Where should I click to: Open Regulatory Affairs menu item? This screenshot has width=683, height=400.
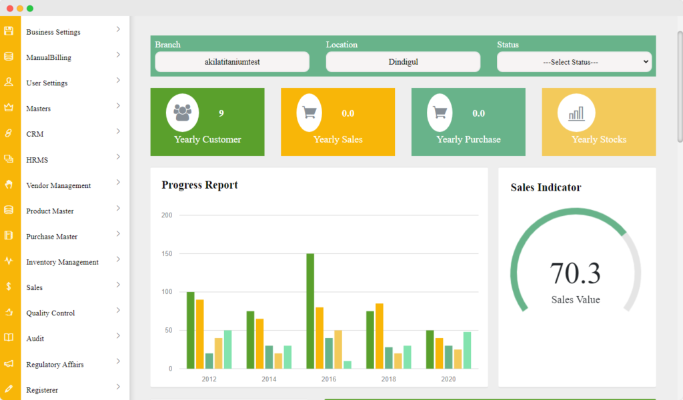55,364
